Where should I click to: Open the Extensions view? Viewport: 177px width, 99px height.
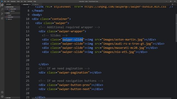[x=2, y=18]
